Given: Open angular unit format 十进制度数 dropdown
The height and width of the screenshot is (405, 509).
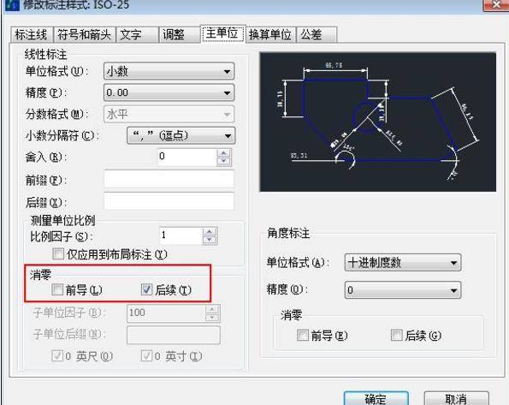Looking at the screenshot, I should point(403,262).
